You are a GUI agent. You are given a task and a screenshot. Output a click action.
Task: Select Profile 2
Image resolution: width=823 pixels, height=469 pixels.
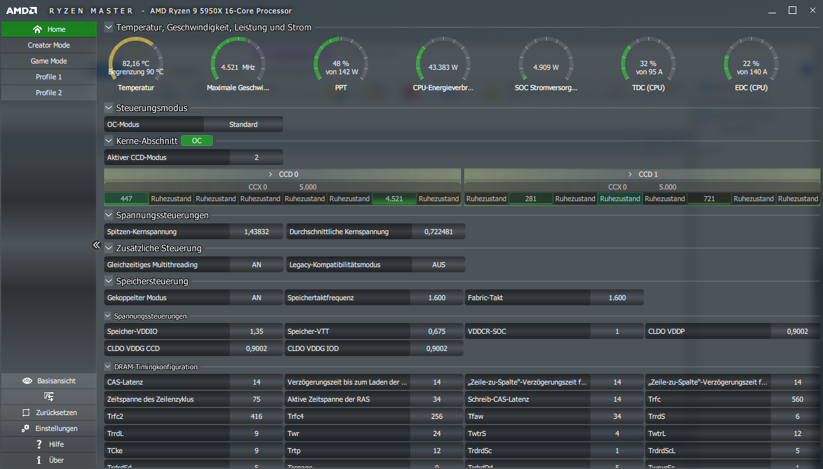(48, 93)
